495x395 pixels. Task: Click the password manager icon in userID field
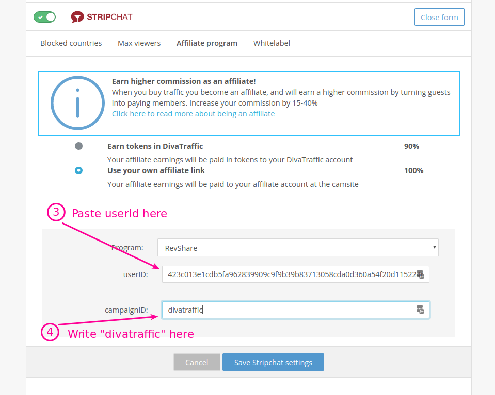420,274
